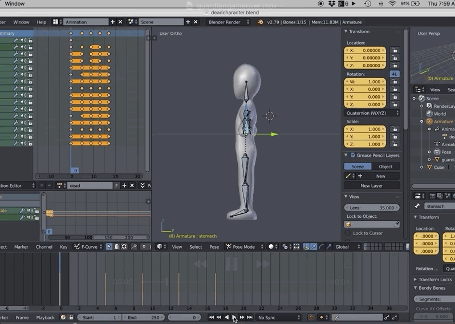Edit the dead action name field
This screenshot has width=455, height=324.
[90, 186]
